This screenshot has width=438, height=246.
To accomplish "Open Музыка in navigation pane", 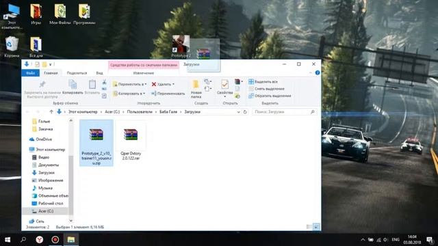I will [x=42, y=188].
